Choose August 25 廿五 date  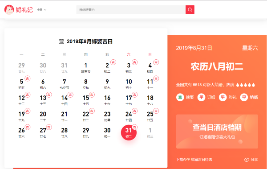point(150,116)
